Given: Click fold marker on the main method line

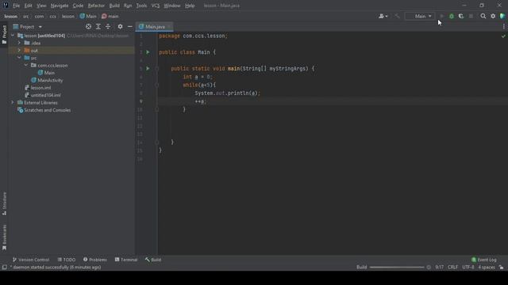Looking at the screenshot, I should tap(157, 69).
